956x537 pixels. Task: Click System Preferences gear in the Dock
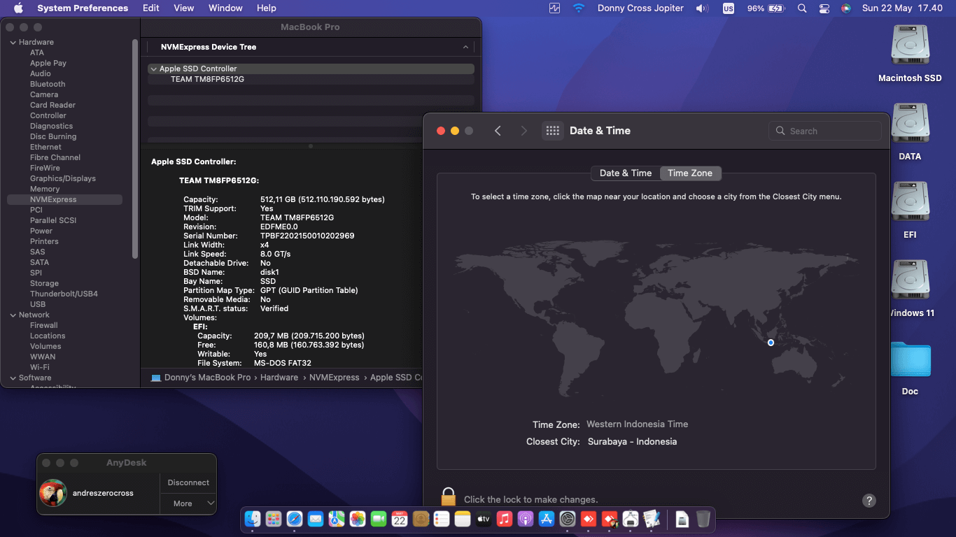pos(568,519)
